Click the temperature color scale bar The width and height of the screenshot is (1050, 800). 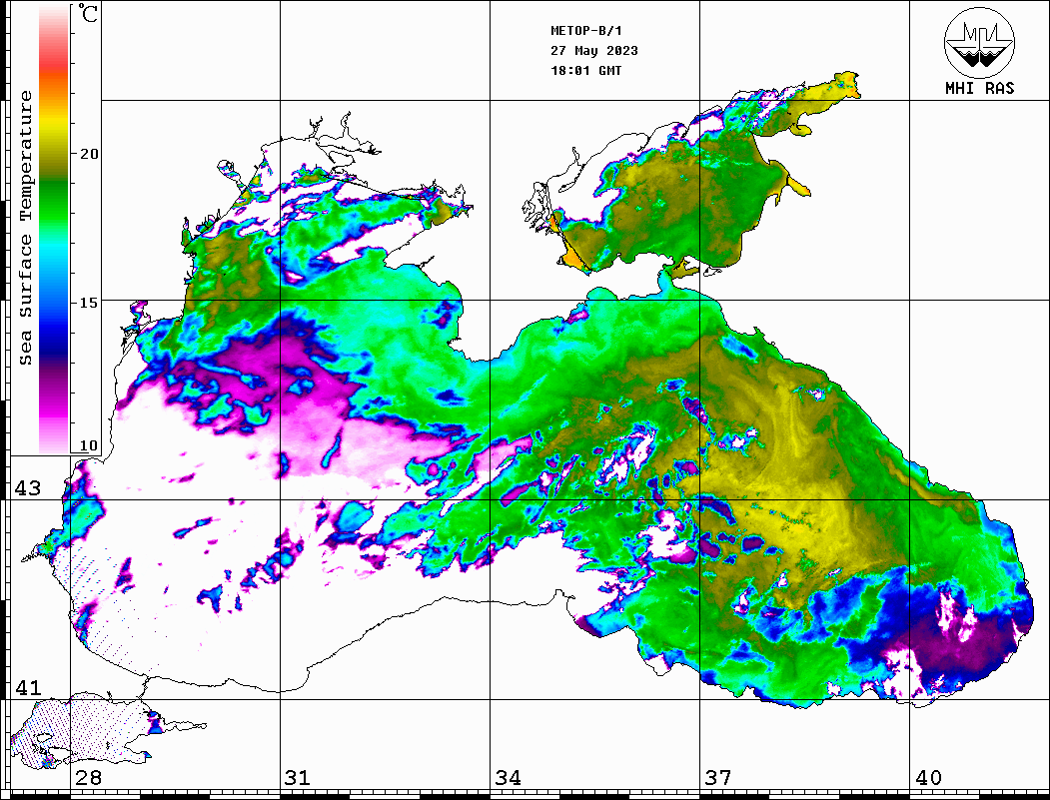[x=54, y=230]
